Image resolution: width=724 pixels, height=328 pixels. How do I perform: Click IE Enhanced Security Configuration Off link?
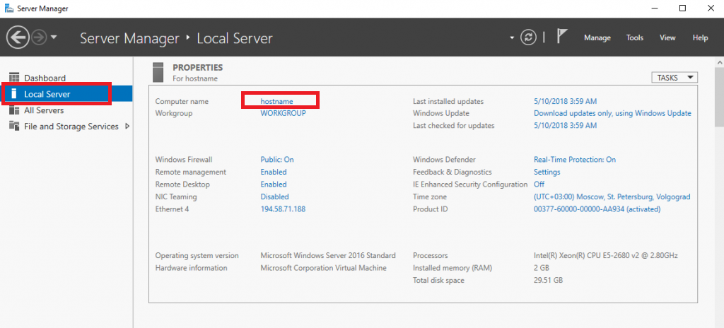pyautogui.click(x=539, y=184)
